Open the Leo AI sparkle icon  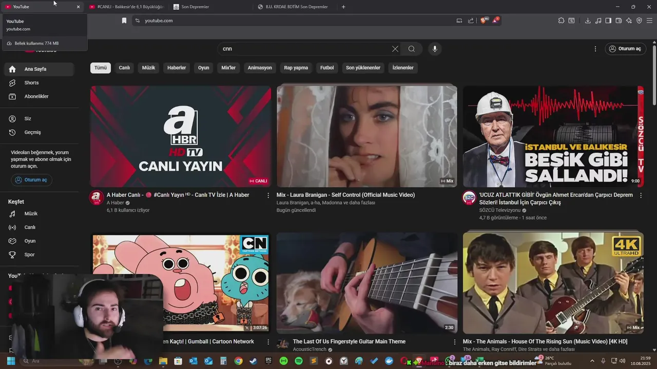pyautogui.click(x=629, y=20)
